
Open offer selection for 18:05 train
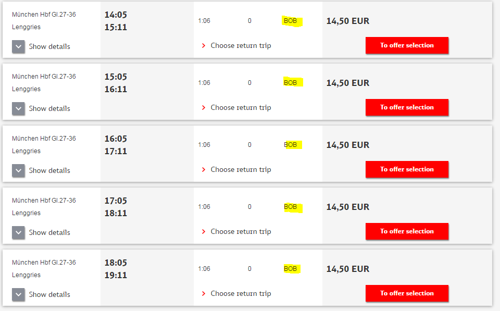coord(407,293)
